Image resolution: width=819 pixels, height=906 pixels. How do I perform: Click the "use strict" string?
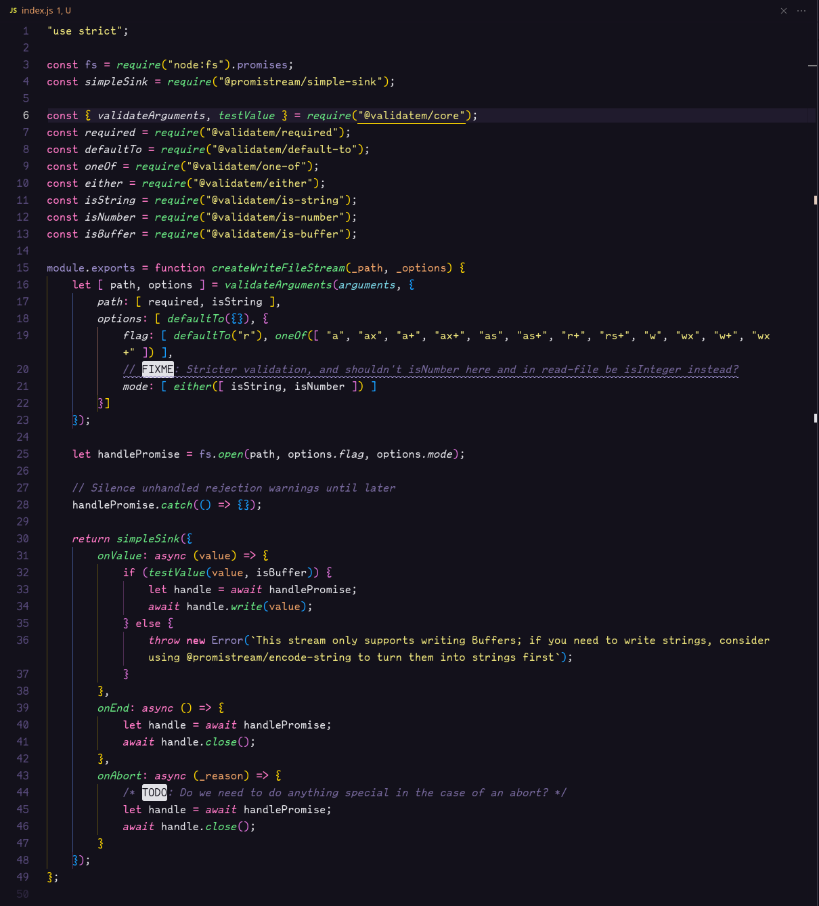click(x=85, y=30)
